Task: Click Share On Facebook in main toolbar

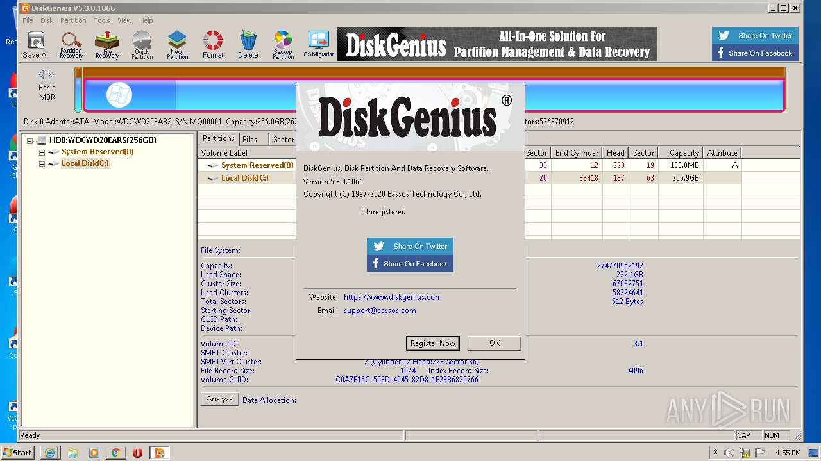Action: (755, 53)
